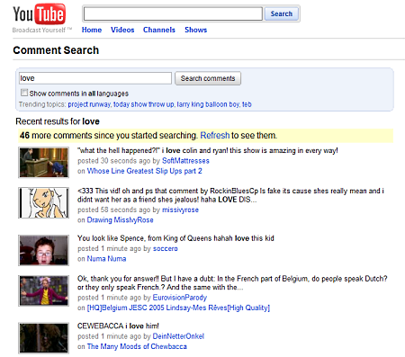The width and height of the screenshot is (405, 357).
Task: Open the Home tab
Action: point(92,30)
